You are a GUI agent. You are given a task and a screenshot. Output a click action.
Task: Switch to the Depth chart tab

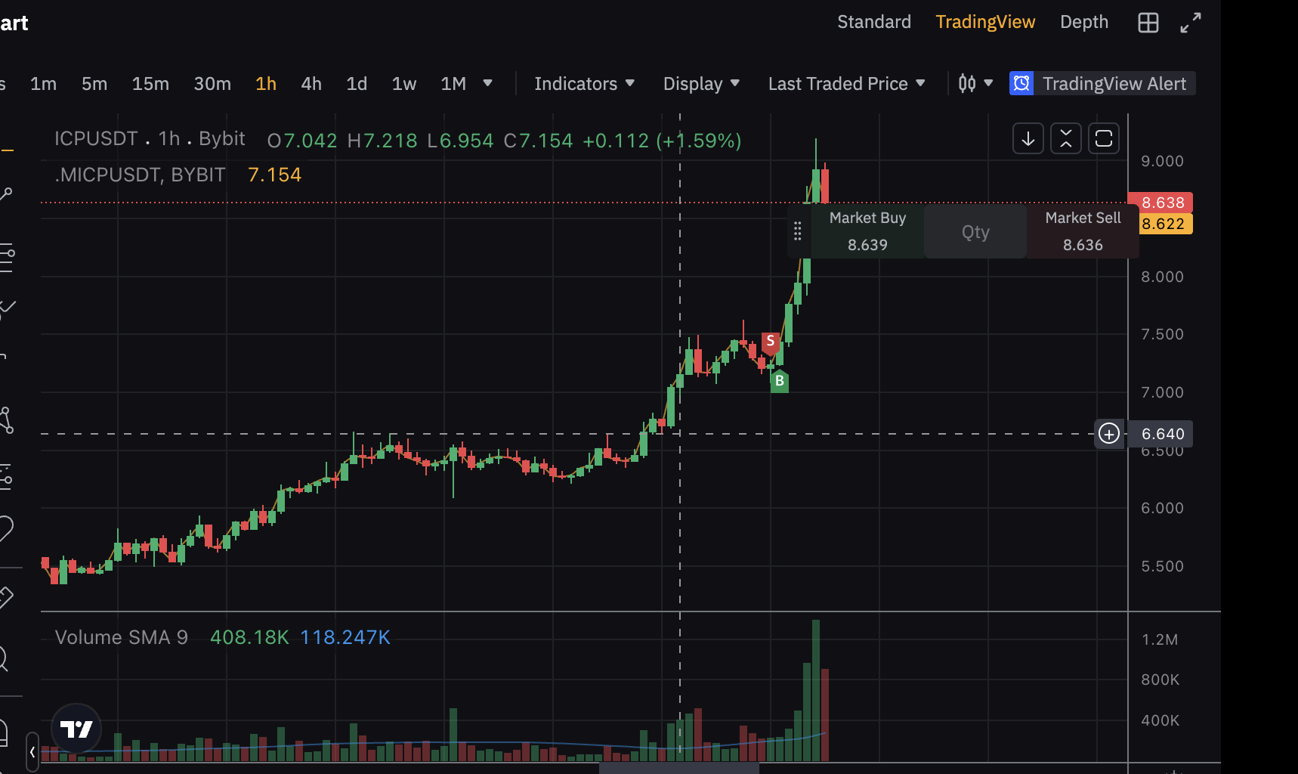(1083, 22)
